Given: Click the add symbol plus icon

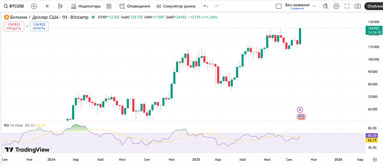Looking at the screenshot, I should click(x=34, y=6).
